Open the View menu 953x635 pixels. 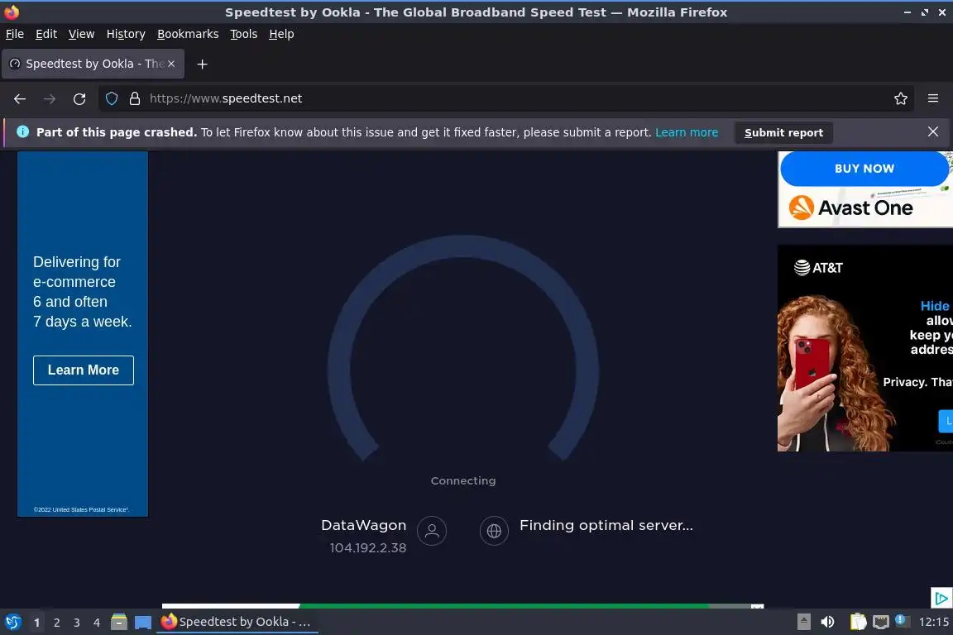pos(81,34)
